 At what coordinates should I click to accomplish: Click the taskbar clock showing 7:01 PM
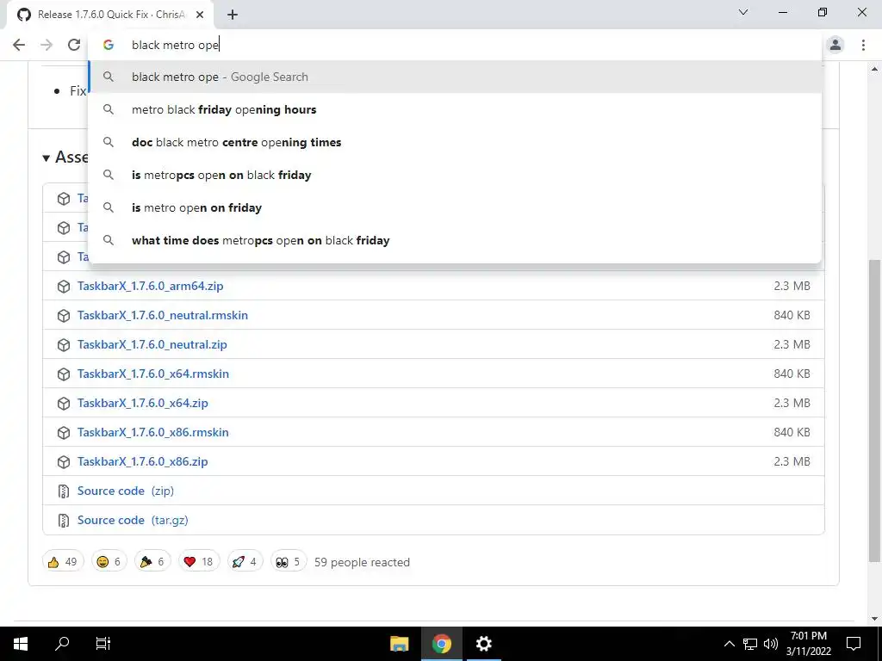tap(809, 644)
